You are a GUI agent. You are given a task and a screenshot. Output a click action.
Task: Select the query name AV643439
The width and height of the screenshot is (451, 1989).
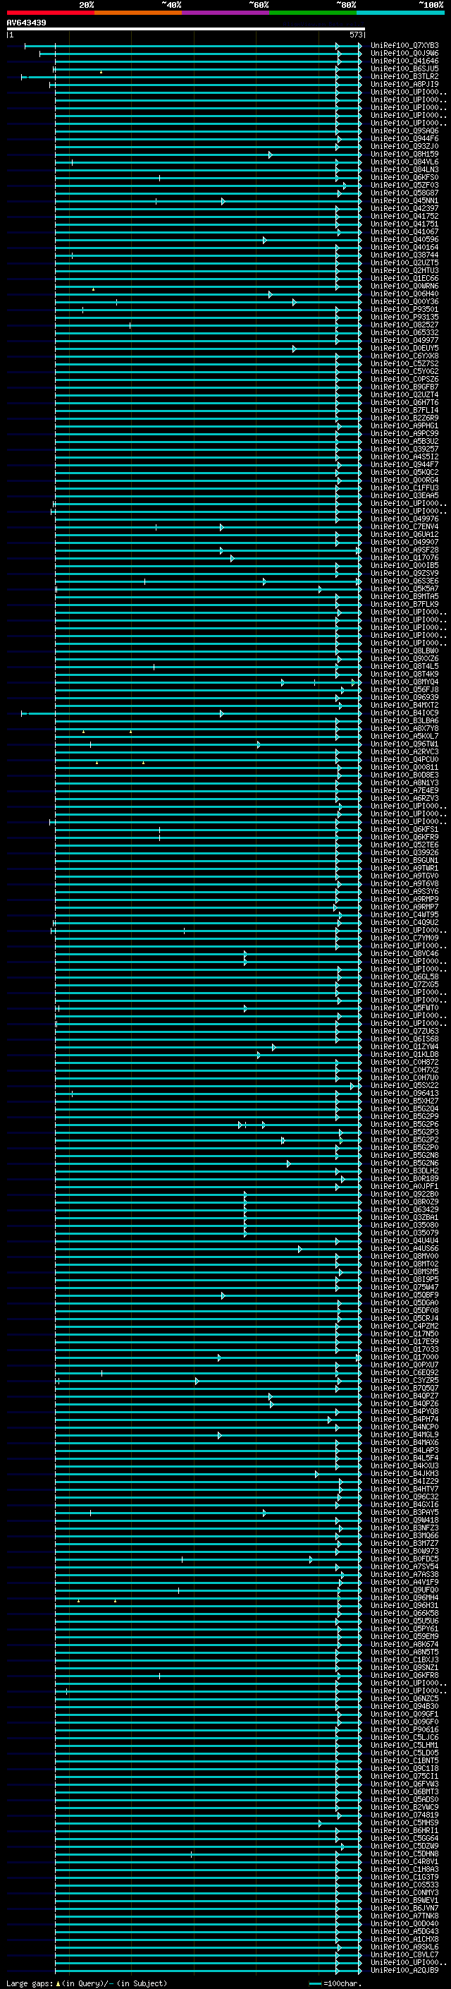pos(26,23)
